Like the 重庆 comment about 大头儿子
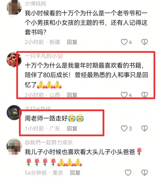Screen dimensions: 156x180 click(x=128, y=172)
